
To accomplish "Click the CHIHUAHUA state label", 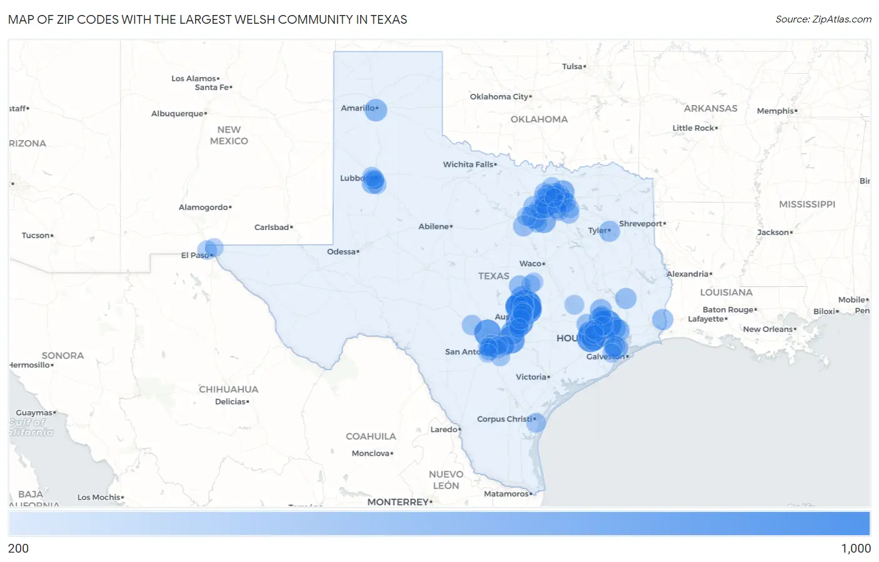I will coord(228,389).
